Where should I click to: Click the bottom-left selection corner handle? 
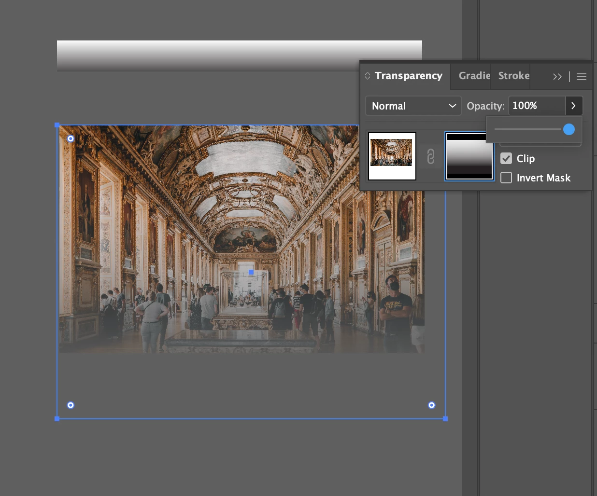57,419
